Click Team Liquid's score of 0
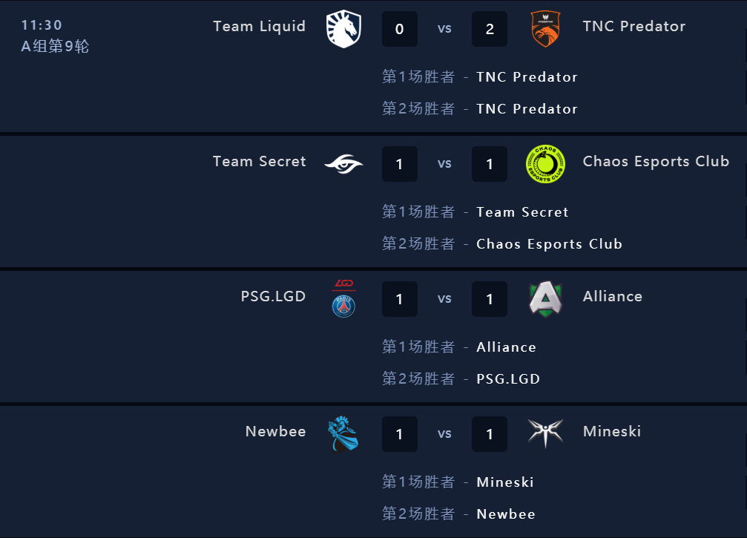This screenshot has width=747, height=538. [x=399, y=29]
